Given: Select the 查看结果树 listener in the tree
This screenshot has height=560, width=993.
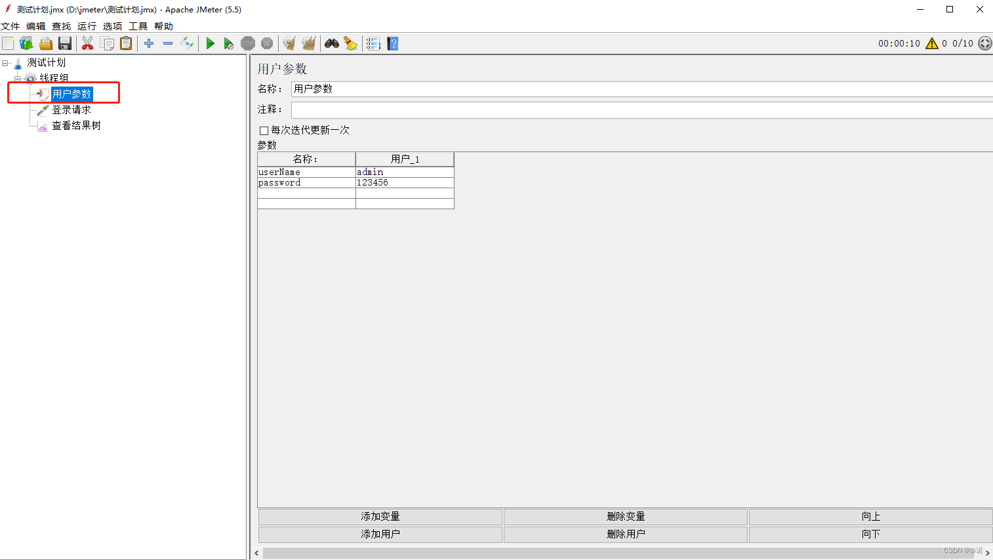Looking at the screenshot, I should 76,125.
